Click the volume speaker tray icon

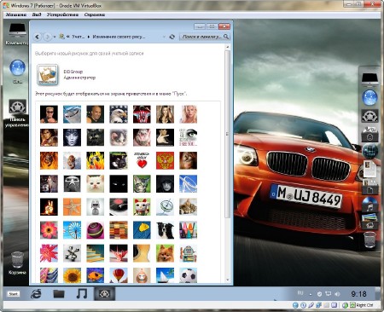click(337, 294)
